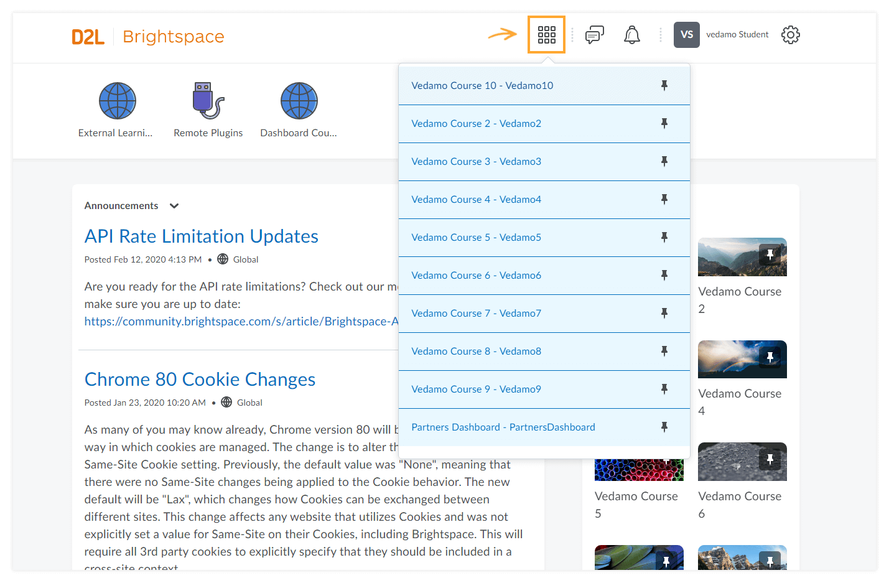Screen dimensions: 889x583
Task: Select Vedamo Course 7 - Vedamo7
Action: click(x=476, y=313)
